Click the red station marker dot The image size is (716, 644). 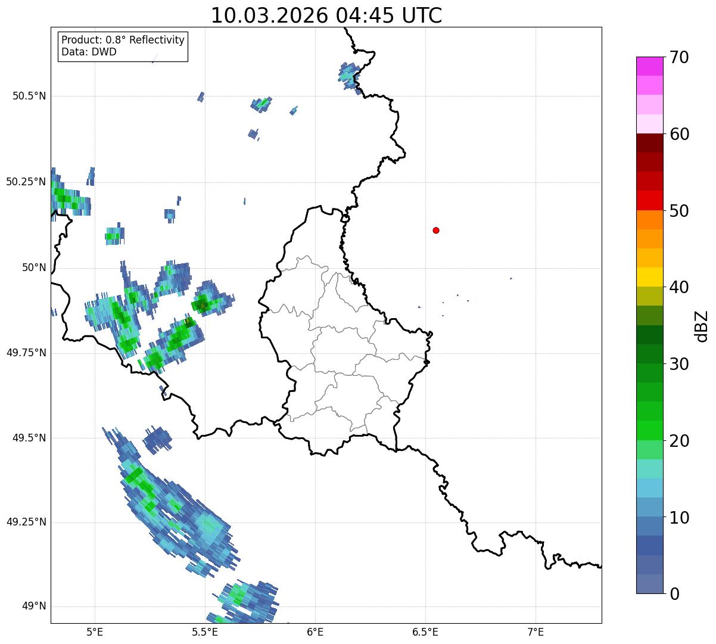[x=436, y=230]
